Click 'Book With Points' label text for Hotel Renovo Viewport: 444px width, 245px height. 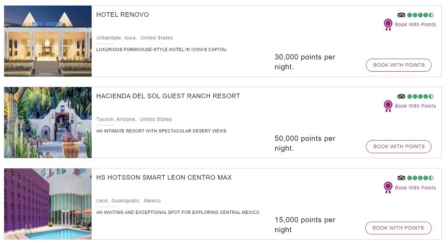tap(415, 24)
